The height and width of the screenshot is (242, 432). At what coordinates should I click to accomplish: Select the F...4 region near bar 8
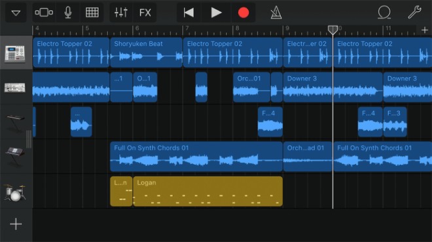270,122
